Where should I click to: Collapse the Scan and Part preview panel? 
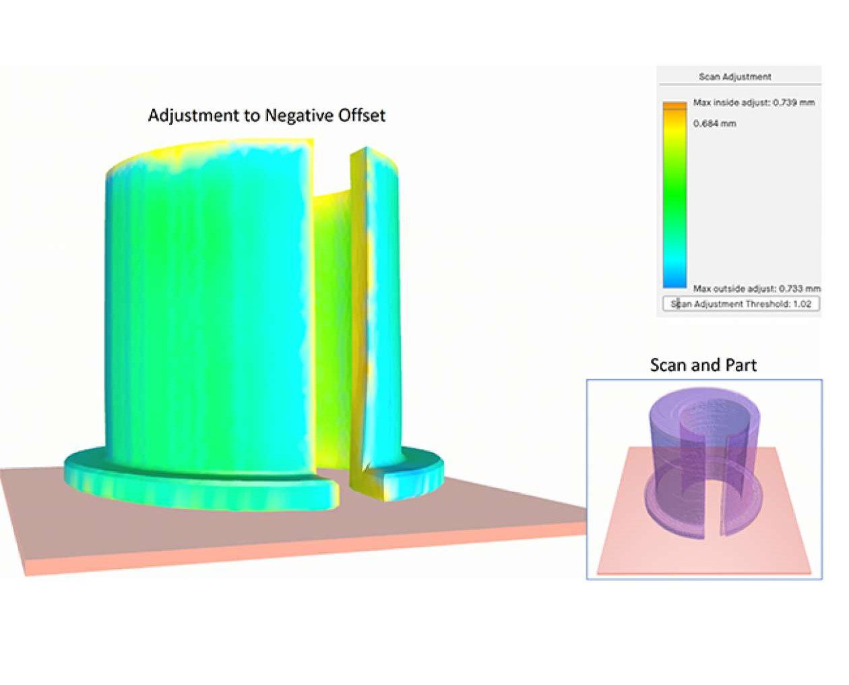click(x=703, y=365)
